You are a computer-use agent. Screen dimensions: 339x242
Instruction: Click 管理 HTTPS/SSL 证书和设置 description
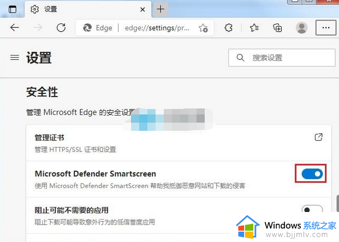(x=75, y=149)
